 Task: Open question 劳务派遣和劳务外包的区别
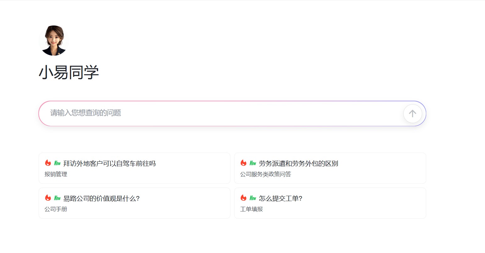pyautogui.click(x=298, y=164)
